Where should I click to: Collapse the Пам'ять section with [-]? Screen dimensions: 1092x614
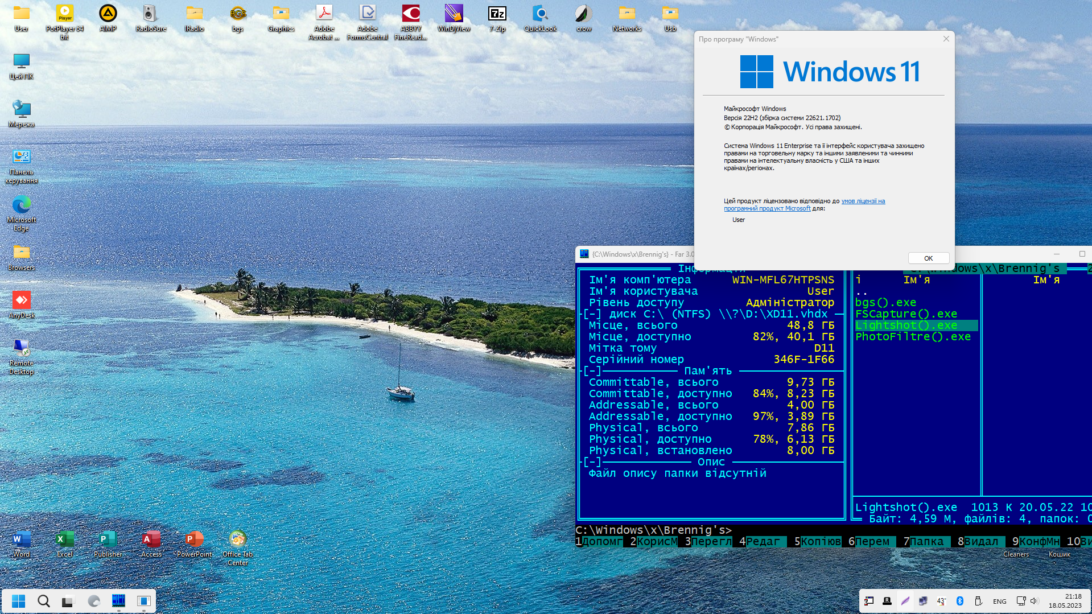[x=592, y=371]
